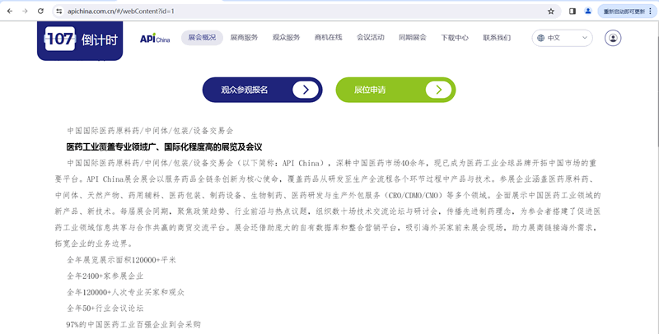Click the site info icon in address bar
659x334 pixels.
coord(59,12)
